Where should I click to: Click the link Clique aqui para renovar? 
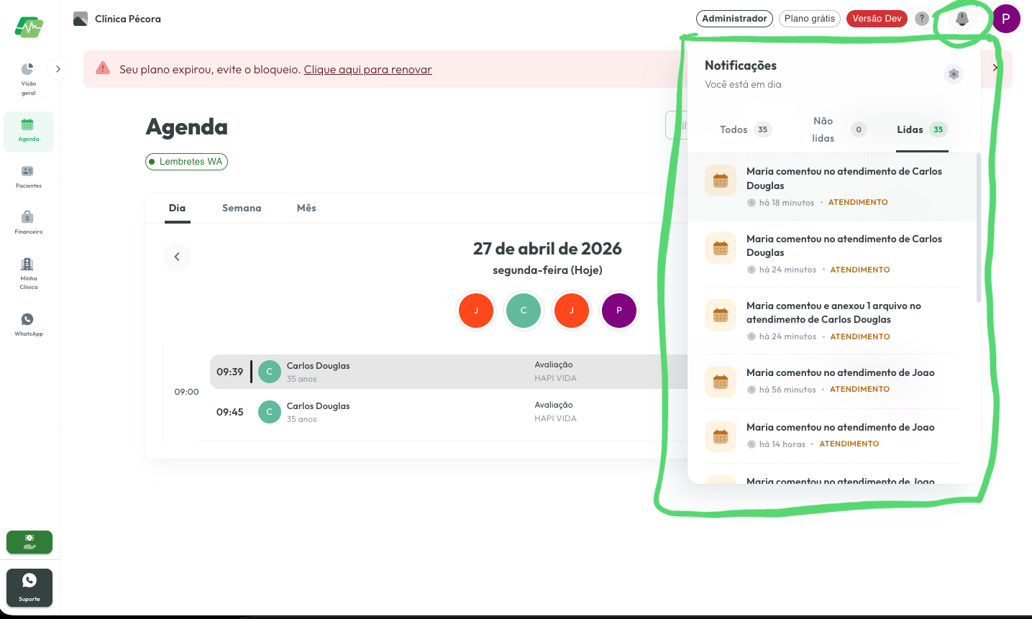pos(367,70)
